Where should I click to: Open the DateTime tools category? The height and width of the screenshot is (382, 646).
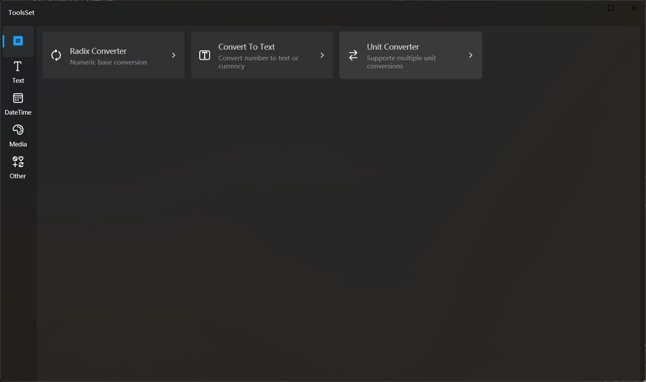(x=18, y=104)
